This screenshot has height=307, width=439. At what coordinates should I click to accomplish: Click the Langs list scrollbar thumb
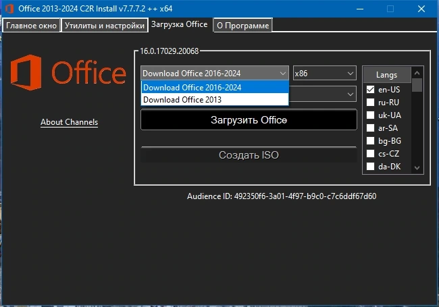click(417, 85)
